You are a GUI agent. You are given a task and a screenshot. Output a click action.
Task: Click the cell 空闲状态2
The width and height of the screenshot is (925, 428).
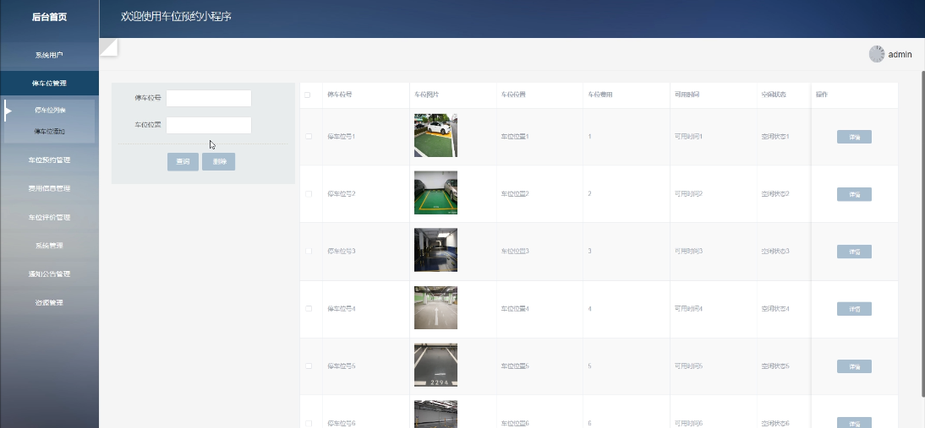coord(775,193)
